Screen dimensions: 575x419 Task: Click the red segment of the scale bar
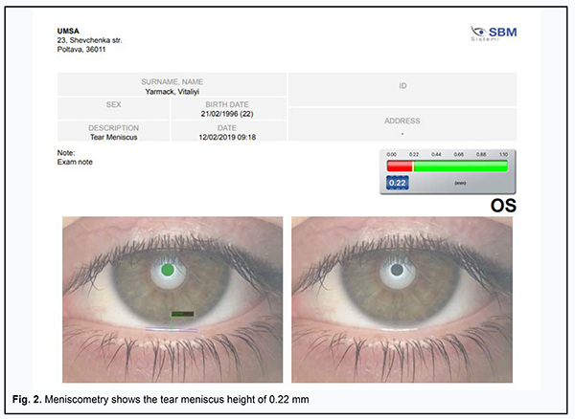pos(399,166)
